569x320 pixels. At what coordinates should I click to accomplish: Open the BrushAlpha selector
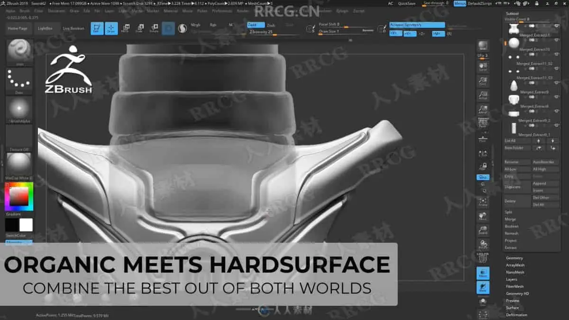click(19, 110)
